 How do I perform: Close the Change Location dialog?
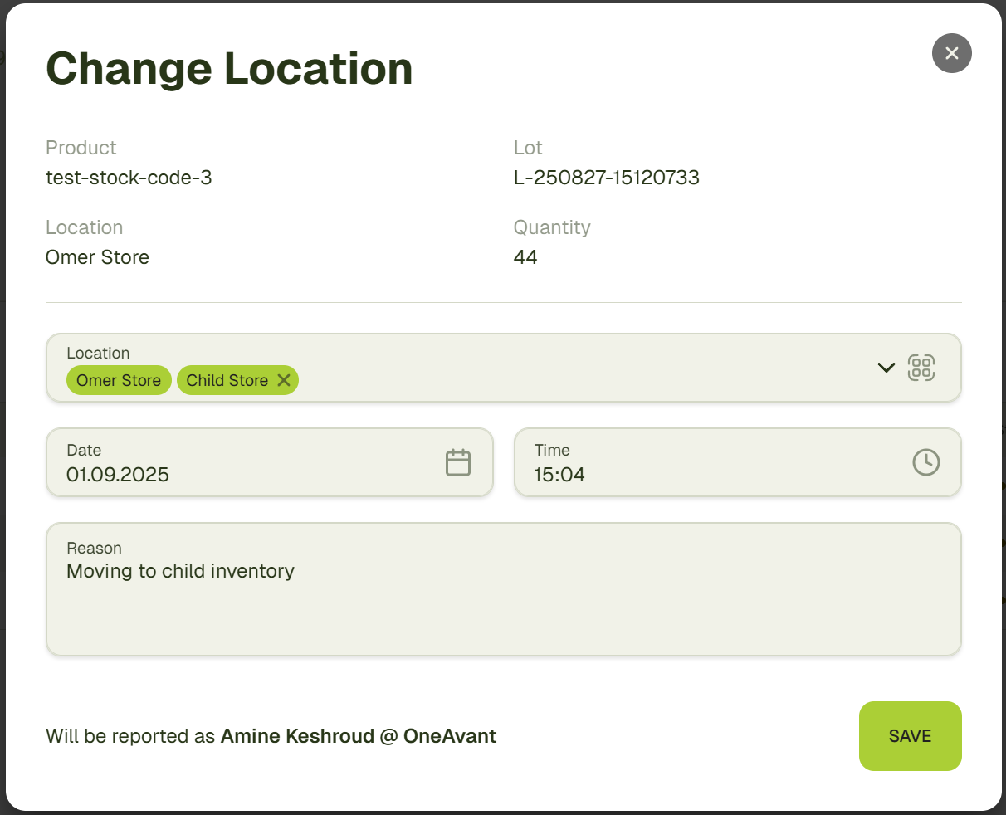coord(951,53)
